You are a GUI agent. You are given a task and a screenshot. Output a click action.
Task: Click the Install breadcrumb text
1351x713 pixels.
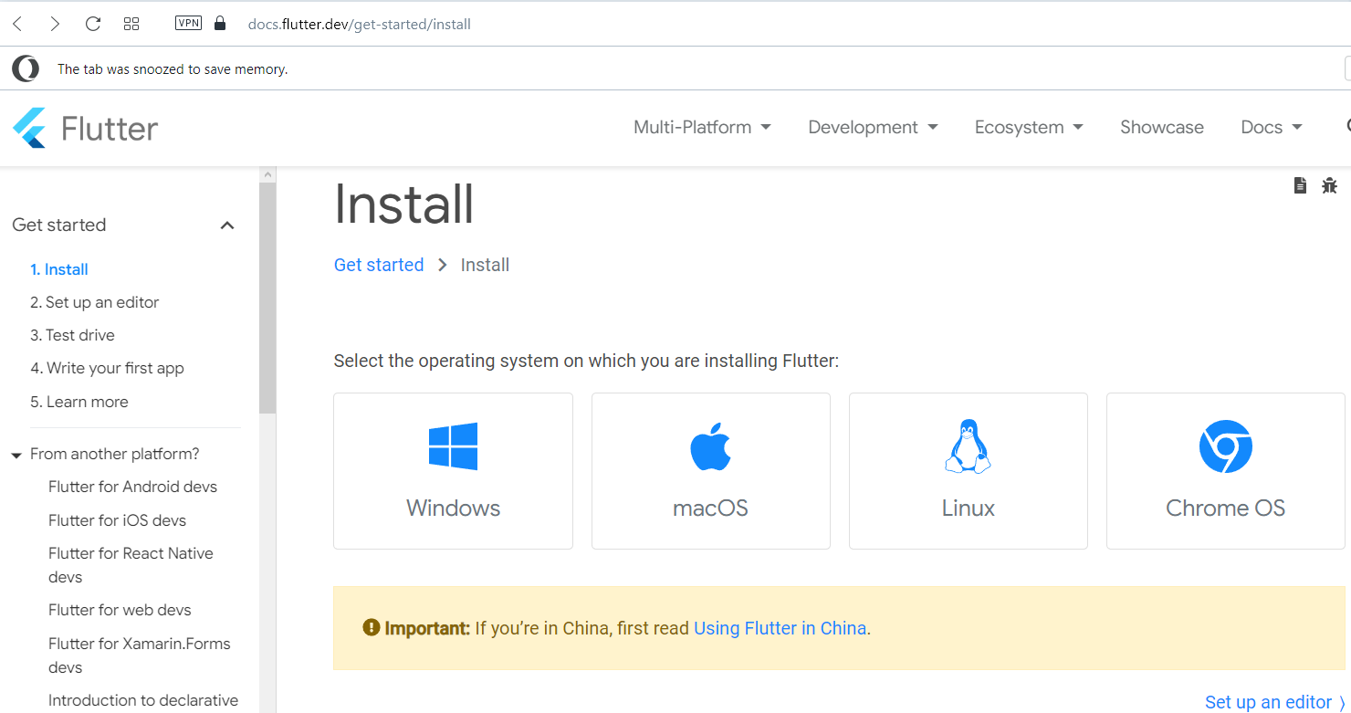(x=485, y=265)
